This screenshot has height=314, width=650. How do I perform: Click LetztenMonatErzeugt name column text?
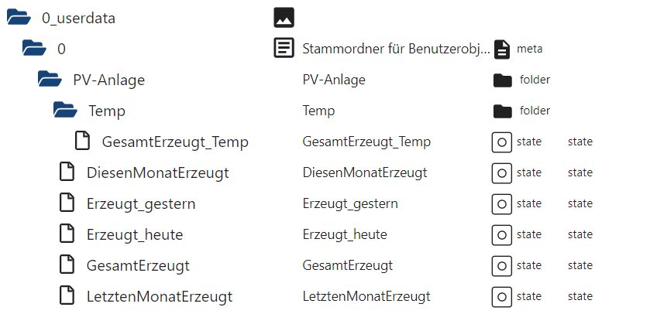[x=366, y=296]
